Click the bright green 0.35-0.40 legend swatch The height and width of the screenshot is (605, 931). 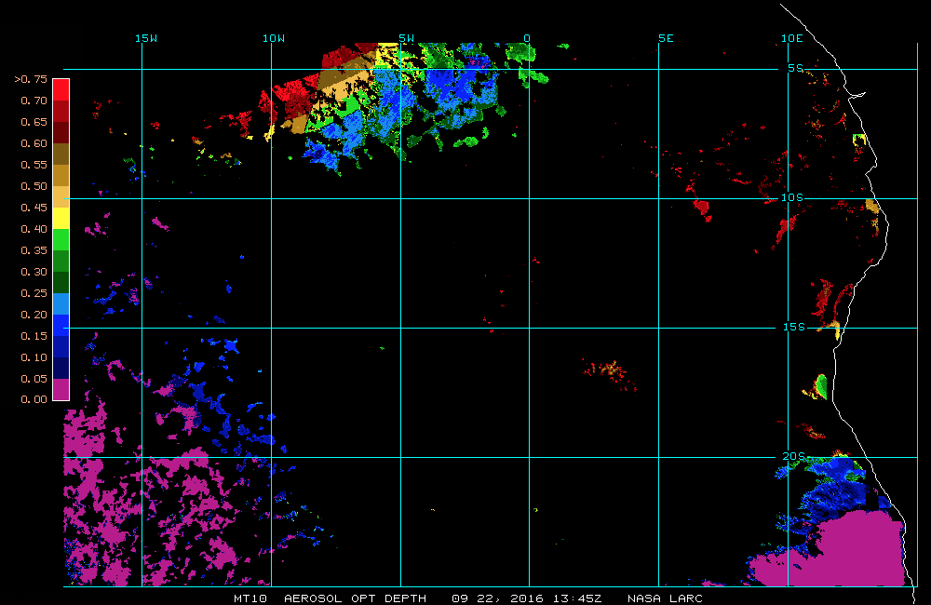tap(61, 239)
